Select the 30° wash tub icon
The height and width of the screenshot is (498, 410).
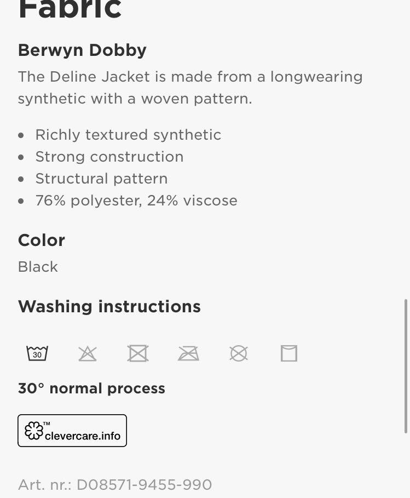(37, 353)
